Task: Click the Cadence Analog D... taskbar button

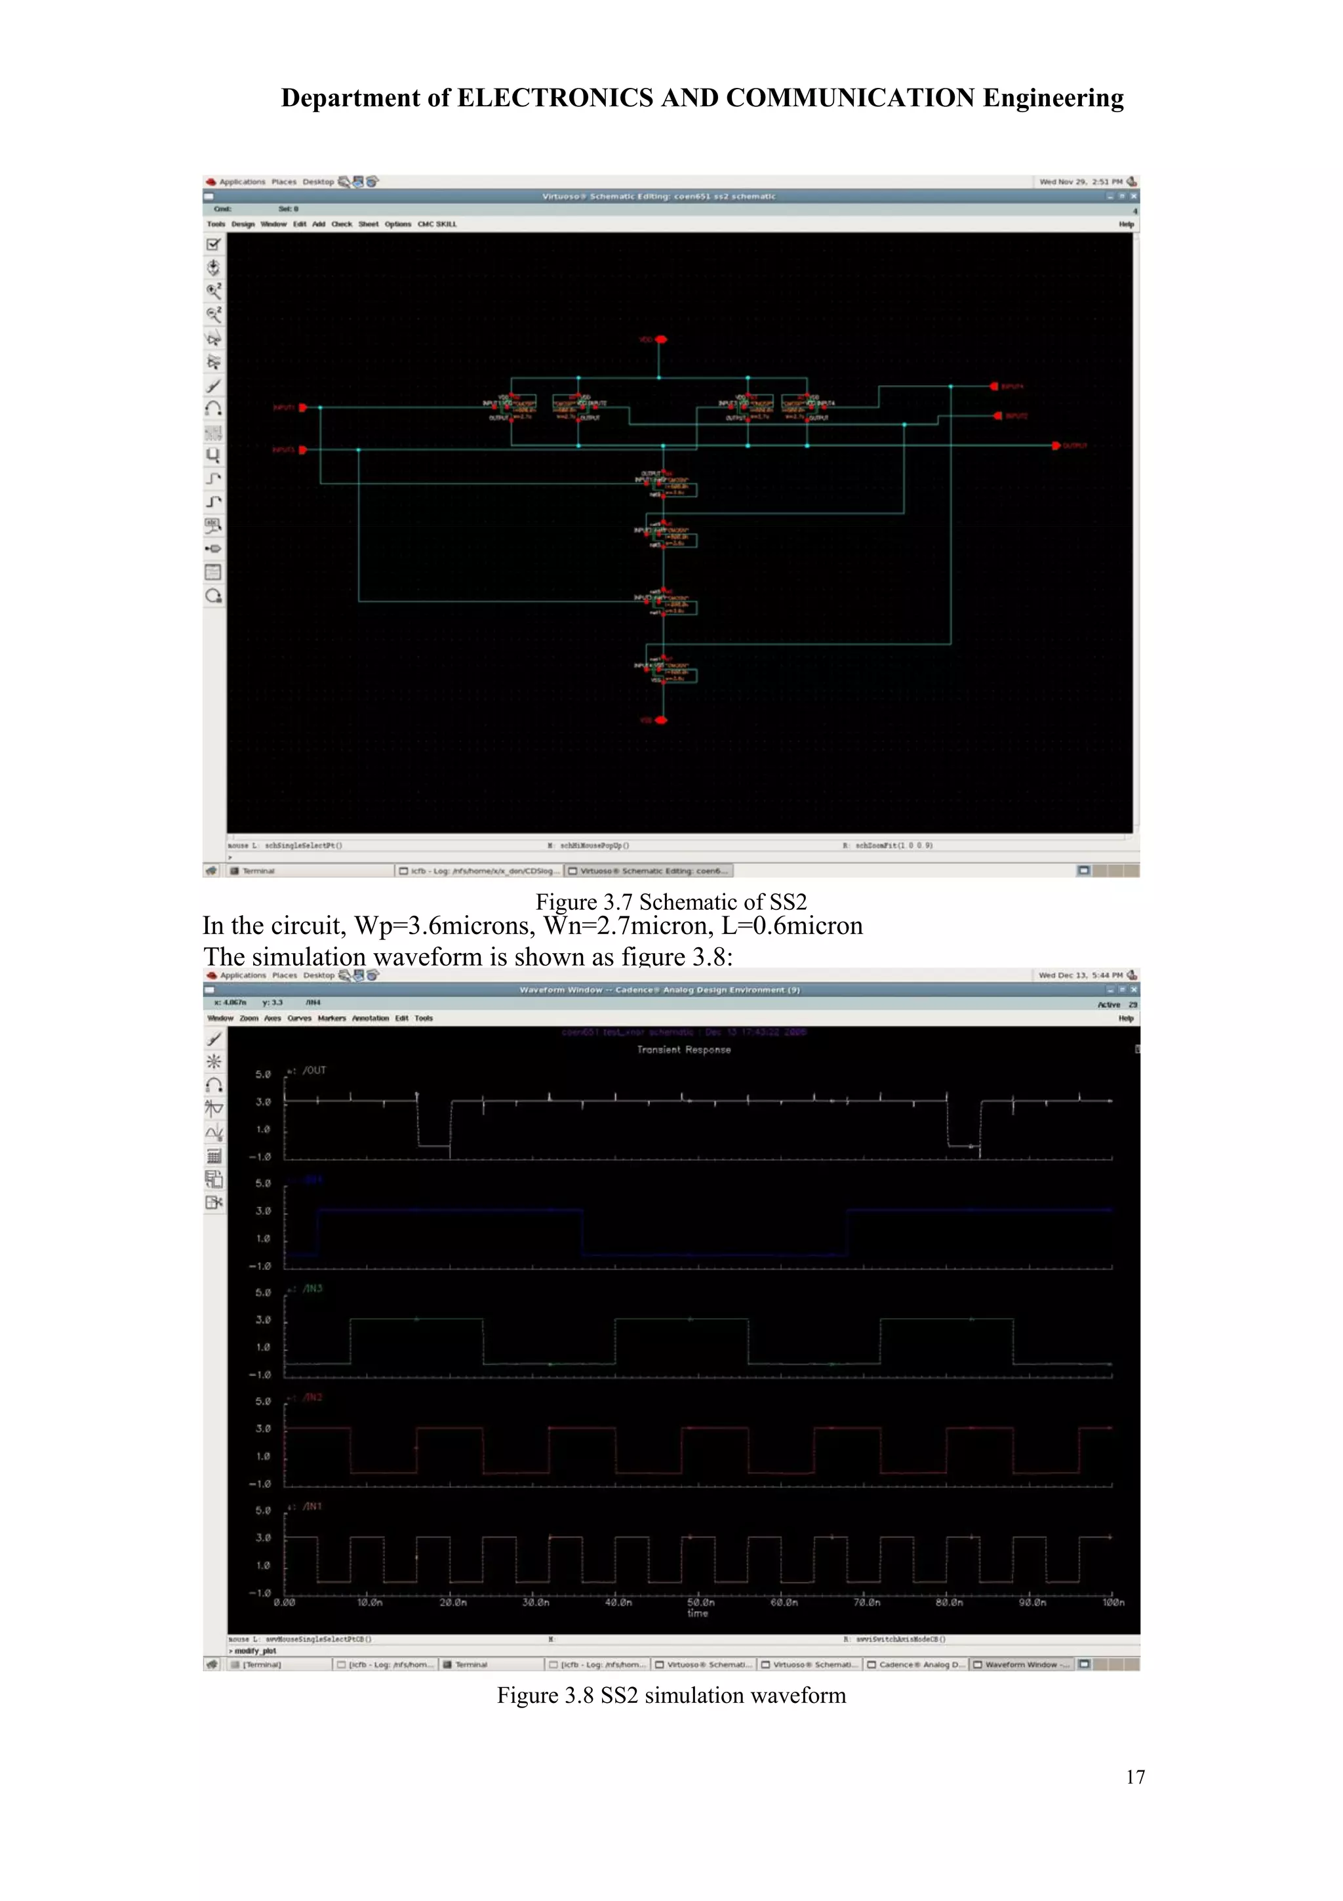Action: [916, 1664]
